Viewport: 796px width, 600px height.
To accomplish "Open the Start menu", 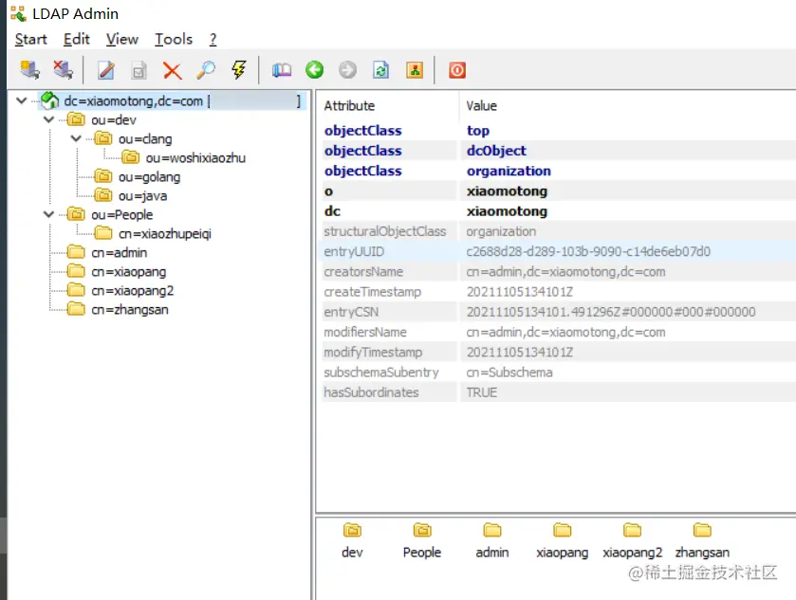I will click(30, 39).
